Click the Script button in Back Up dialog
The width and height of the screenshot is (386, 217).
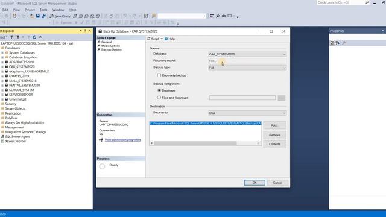click(153, 39)
